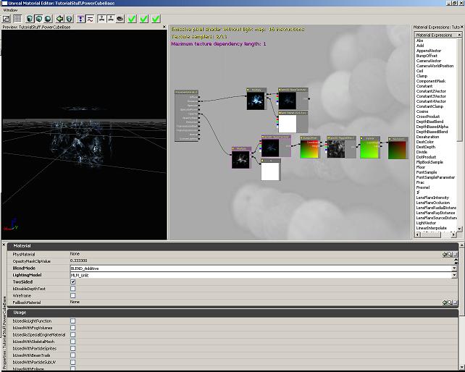Select Constant3Vector in Material Expressions list
Viewport: 465px width, 372px height.
pyautogui.click(x=431, y=96)
